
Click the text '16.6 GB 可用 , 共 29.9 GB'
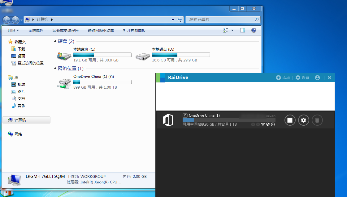[x=174, y=60]
